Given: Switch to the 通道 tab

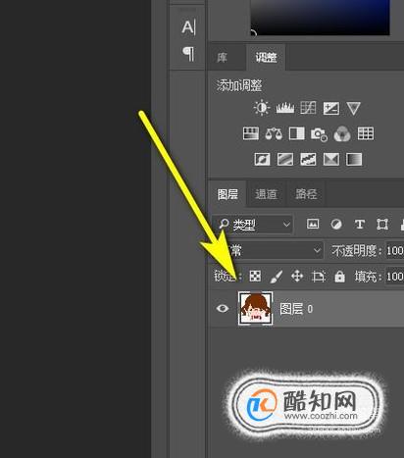Looking at the screenshot, I should point(266,194).
